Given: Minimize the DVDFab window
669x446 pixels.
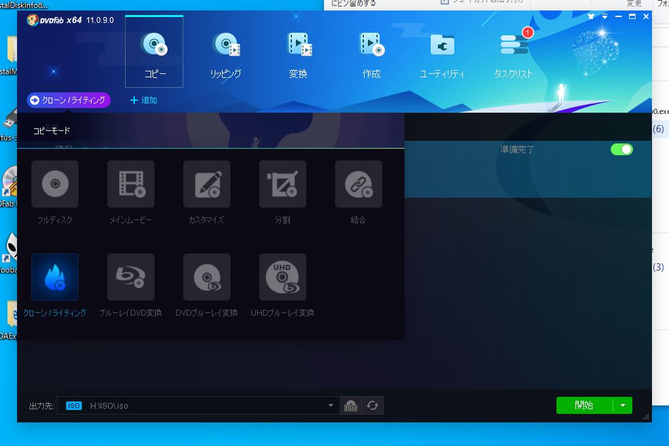Looking at the screenshot, I should 618,16.
